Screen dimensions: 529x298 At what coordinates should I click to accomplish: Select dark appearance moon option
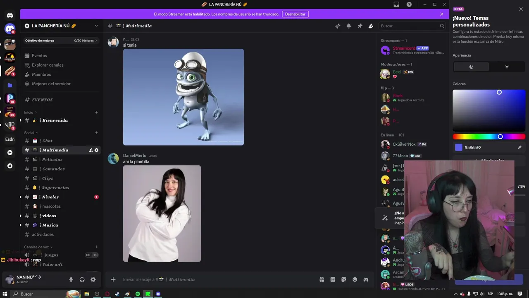coord(471,67)
